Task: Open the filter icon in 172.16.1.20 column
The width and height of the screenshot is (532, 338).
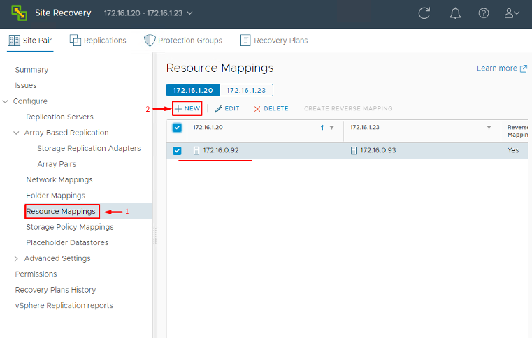Action: click(x=332, y=128)
